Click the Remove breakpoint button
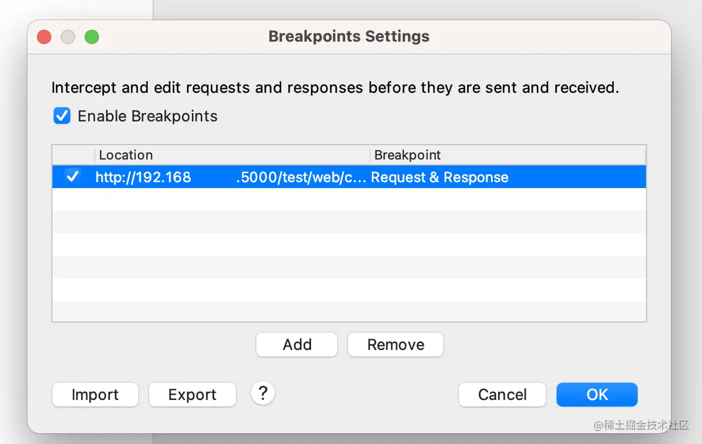This screenshot has width=702, height=444. point(396,345)
